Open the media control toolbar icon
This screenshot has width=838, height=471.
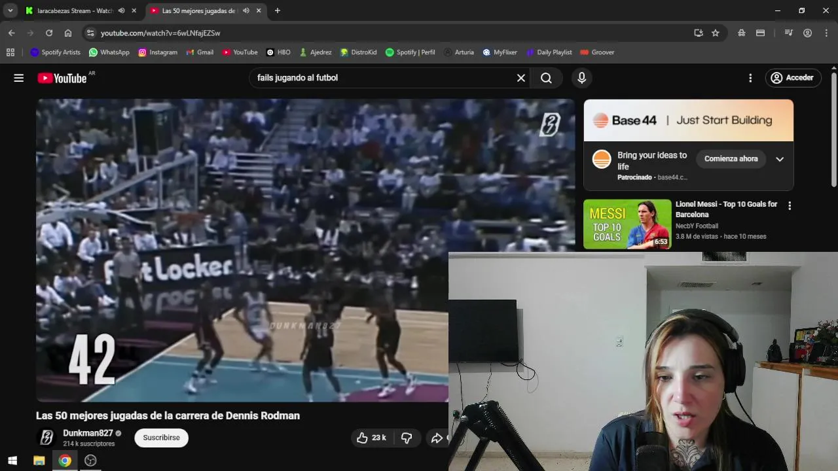(789, 33)
